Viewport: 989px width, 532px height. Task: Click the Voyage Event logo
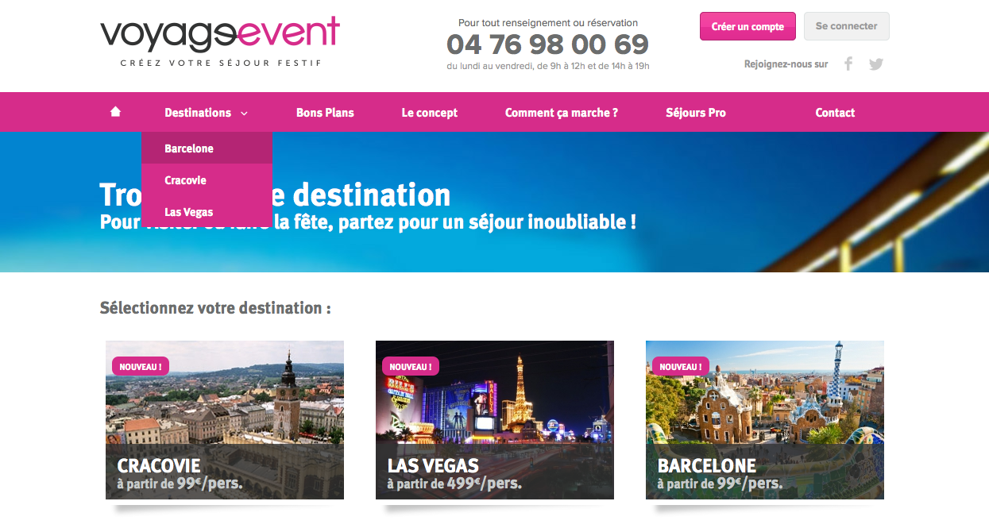tap(220, 41)
